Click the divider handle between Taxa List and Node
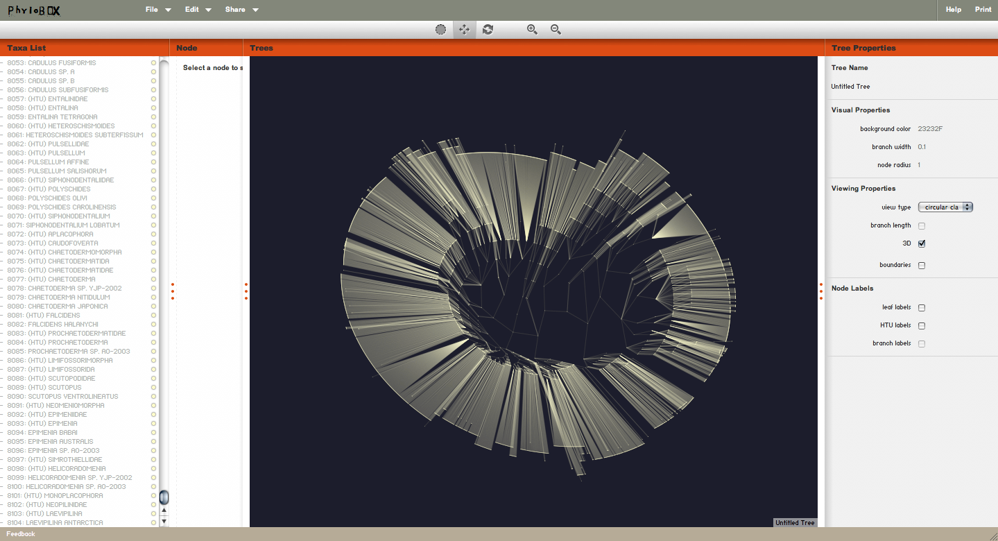The image size is (998, 541). [x=172, y=291]
